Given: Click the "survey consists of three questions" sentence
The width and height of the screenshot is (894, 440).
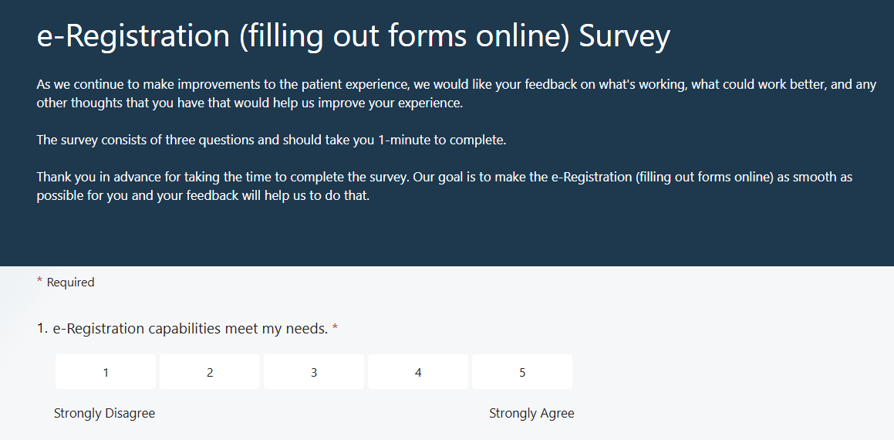Looking at the screenshot, I should (271, 140).
